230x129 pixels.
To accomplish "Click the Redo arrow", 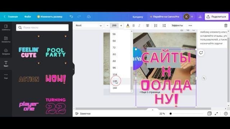I will pos(79,17).
